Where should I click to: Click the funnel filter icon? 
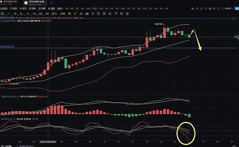coord(116,14)
